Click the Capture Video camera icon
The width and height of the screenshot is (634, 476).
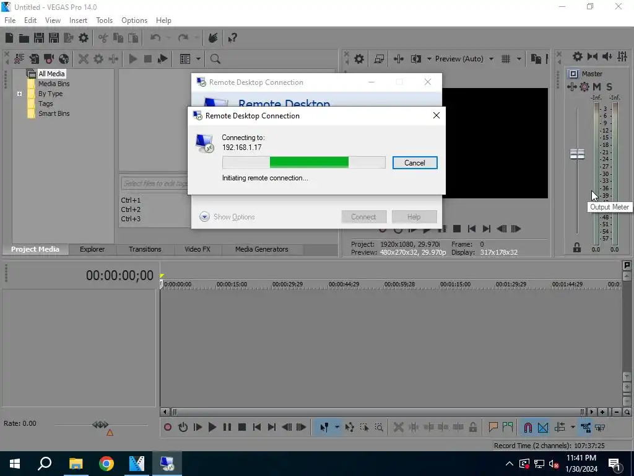[x=49, y=59]
